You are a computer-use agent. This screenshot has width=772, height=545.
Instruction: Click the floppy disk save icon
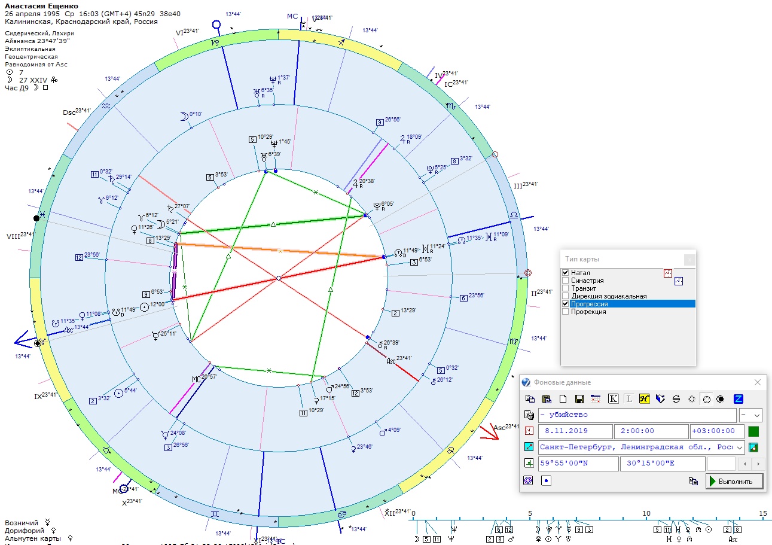tap(579, 399)
